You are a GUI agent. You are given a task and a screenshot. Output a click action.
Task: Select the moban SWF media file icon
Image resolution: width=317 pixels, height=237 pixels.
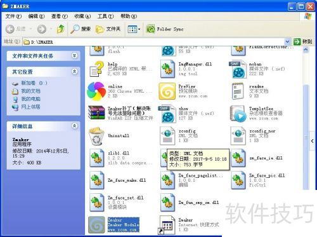click(x=238, y=69)
